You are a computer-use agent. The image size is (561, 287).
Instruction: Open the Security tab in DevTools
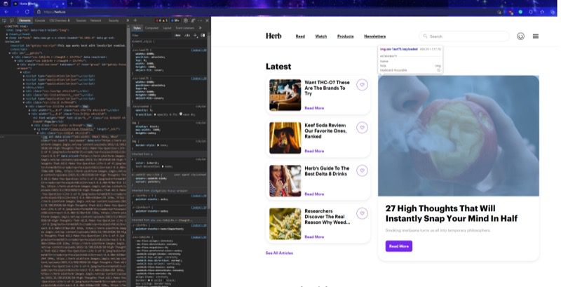[x=114, y=21]
